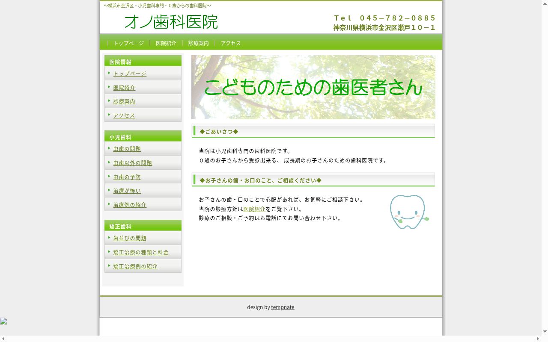Click the オノ歯科医院 site logo
The width and height of the screenshot is (548, 342).
pos(171,22)
